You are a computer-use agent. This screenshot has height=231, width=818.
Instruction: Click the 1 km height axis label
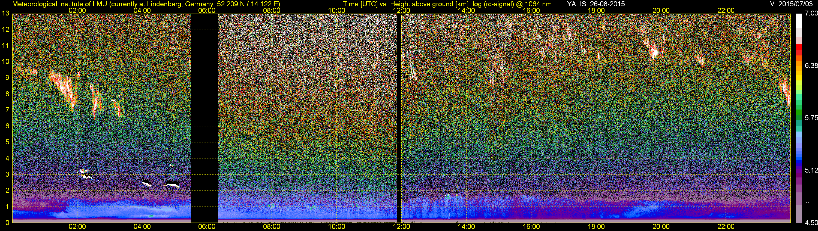8,207
